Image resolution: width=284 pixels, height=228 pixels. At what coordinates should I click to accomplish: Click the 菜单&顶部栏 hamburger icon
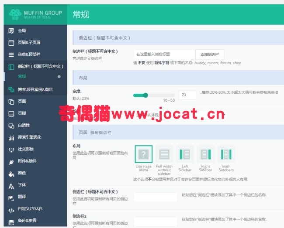coord(11,55)
